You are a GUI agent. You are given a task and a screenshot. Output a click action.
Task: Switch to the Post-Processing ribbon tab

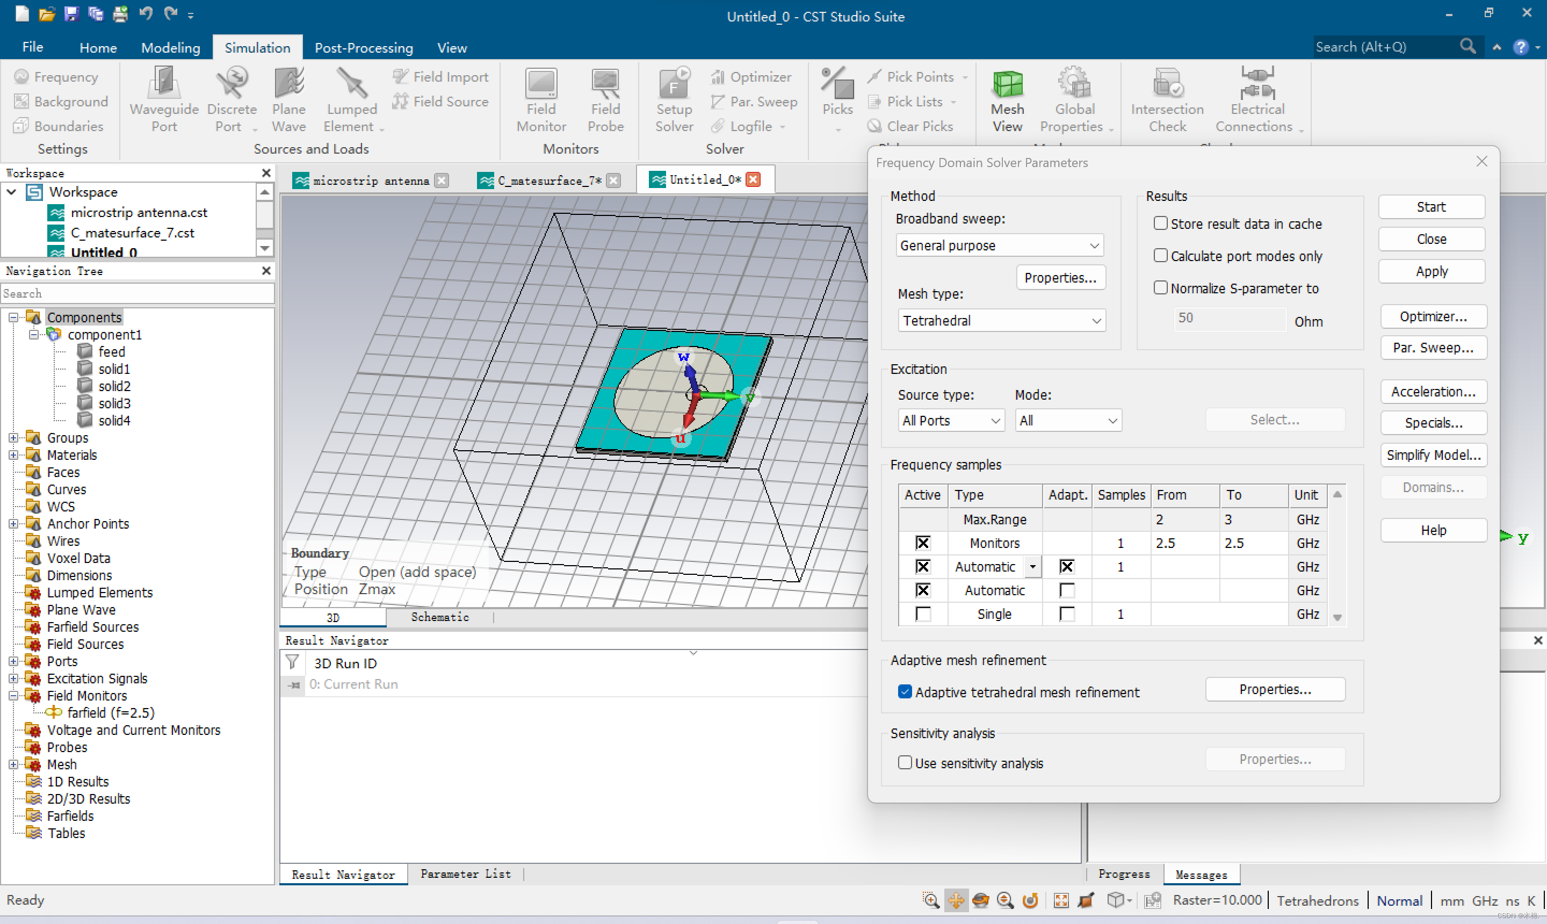[364, 48]
